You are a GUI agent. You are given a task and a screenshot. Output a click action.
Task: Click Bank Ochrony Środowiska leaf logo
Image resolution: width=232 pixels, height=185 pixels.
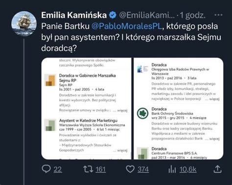142,113
